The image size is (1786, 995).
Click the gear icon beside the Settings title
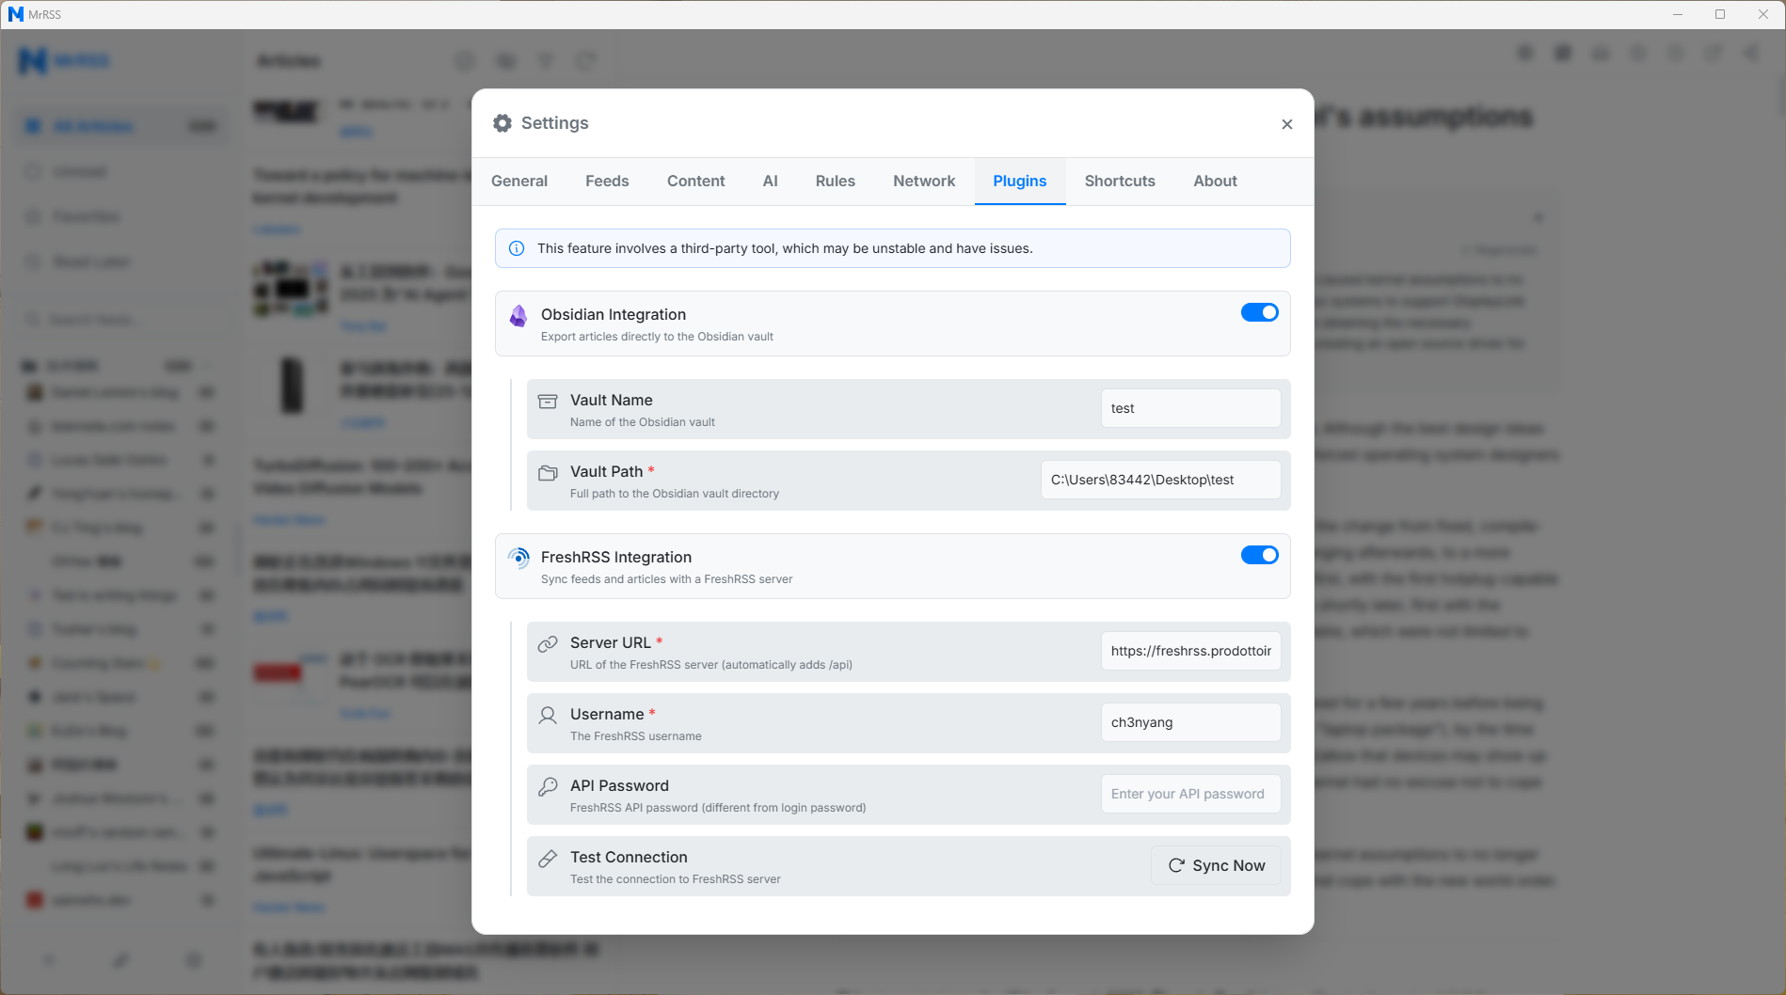[502, 122]
